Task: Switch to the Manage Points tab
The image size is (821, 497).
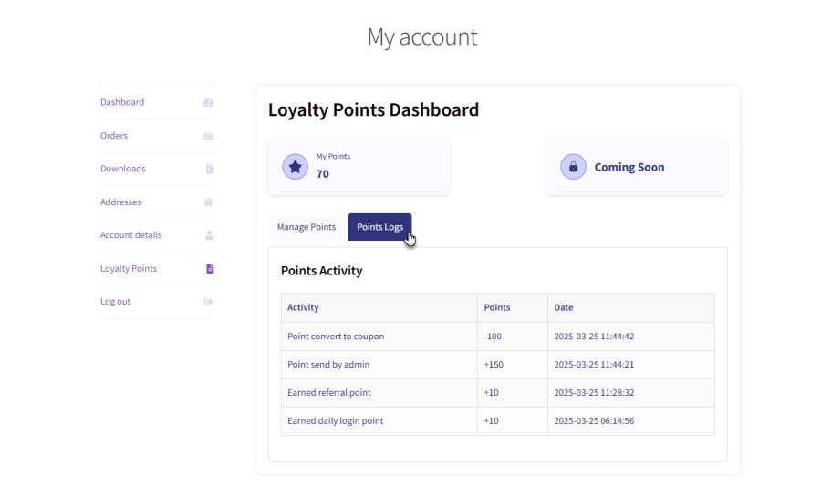Action: pyautogui.click(x=307, y=227)
